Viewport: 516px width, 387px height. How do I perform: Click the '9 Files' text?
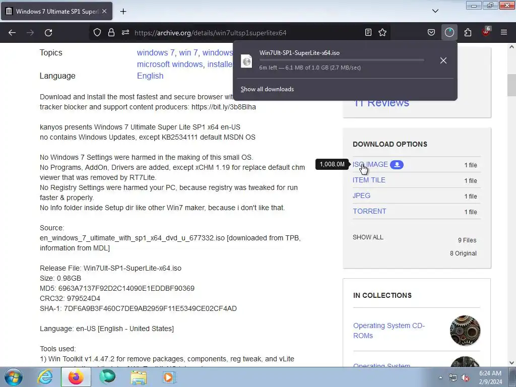(x=467, y=240)
